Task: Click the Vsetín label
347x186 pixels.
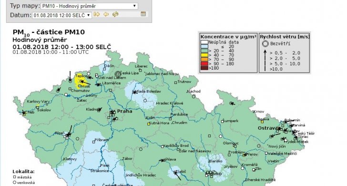Action: click(273, 161)
